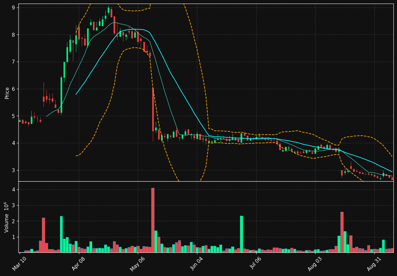
Task: Click the volume axis tick label 3
Action: point(14,206)
